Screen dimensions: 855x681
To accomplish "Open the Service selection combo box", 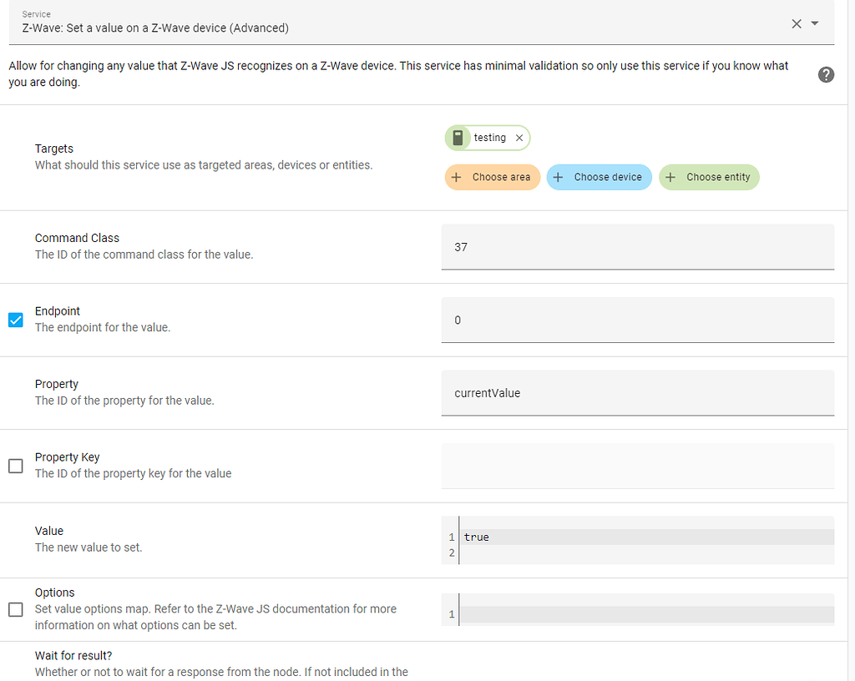I will point(401,28).
